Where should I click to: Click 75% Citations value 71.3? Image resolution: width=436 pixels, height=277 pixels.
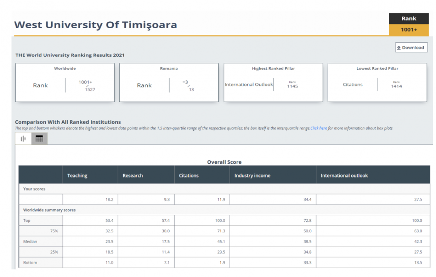click(221, 231)
